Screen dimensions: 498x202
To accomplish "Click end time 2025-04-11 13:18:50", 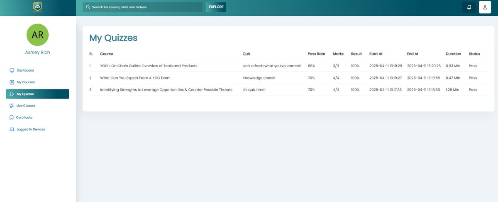I will [423, 89].
